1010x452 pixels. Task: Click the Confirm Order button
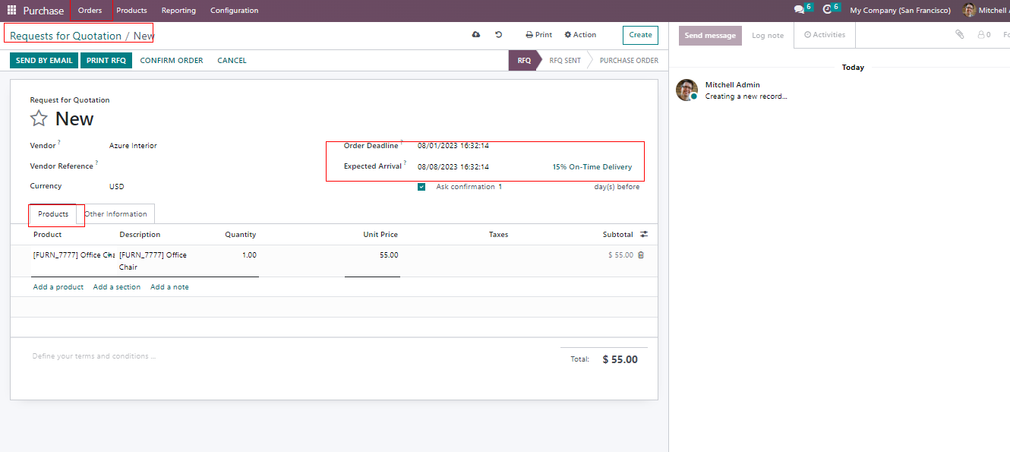pos(172,61)
